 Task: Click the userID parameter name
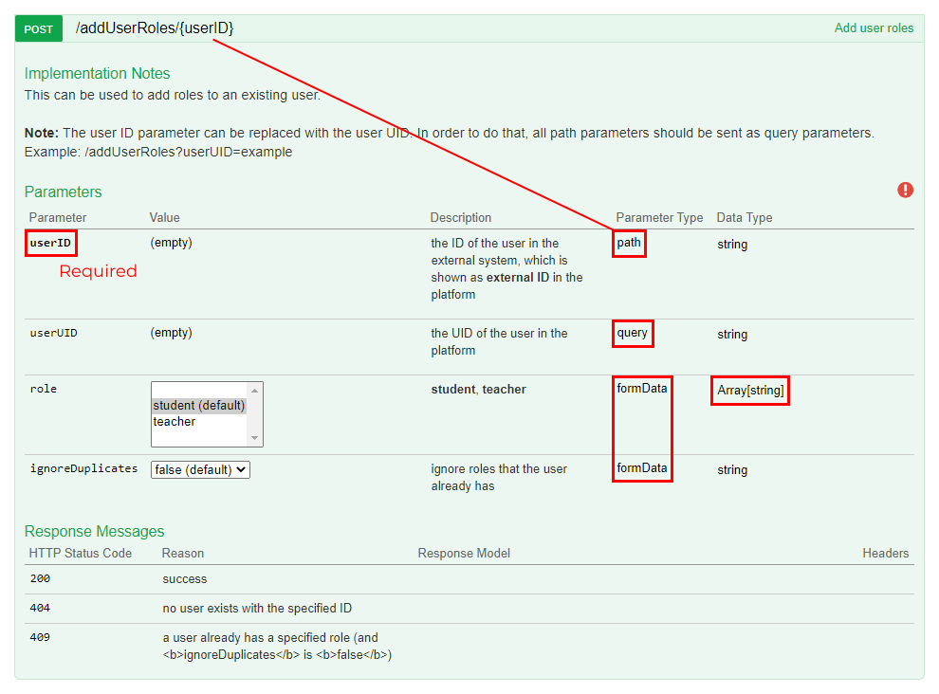(x=49, y=244)
